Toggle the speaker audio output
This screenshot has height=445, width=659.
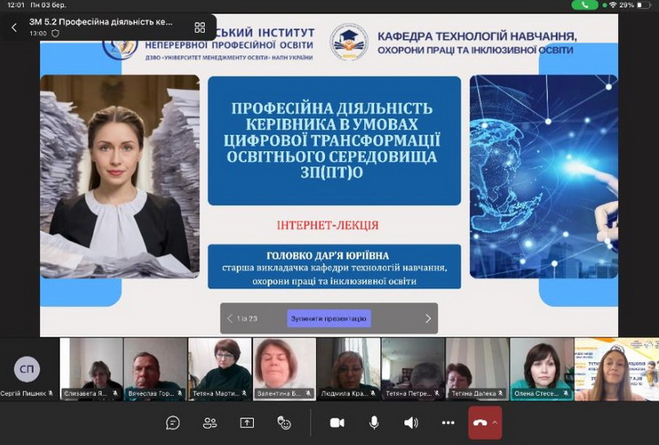[411, 423]
